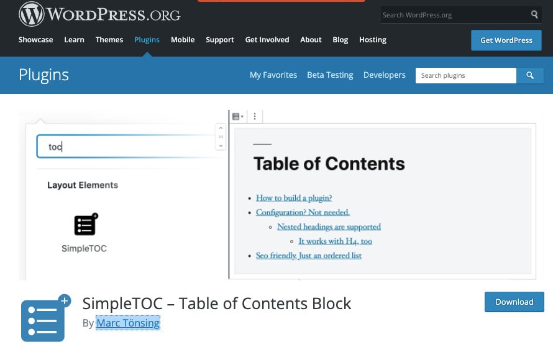Click It works with H4, too link

tap(335, 241)
